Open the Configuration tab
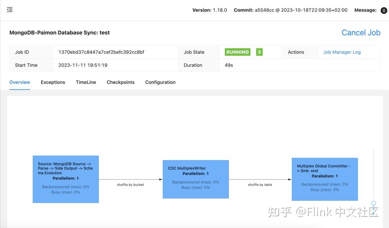The image size is (389, 228). coord(160,82)
